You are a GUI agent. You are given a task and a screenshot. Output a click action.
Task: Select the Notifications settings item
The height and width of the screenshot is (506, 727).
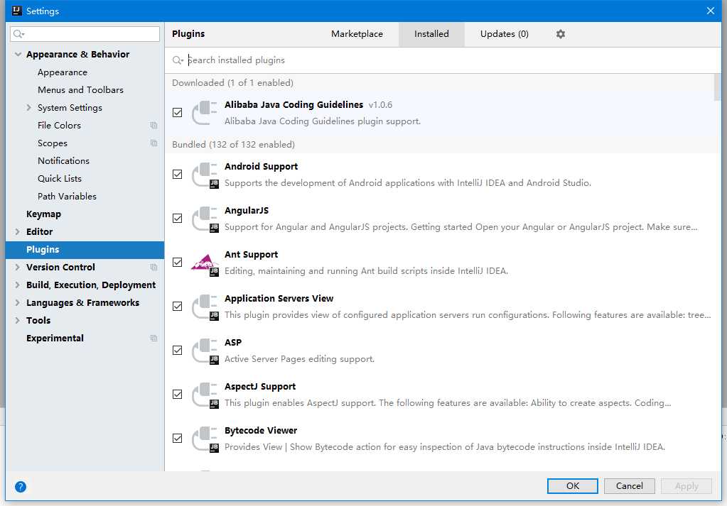click(x=63, y=161)
